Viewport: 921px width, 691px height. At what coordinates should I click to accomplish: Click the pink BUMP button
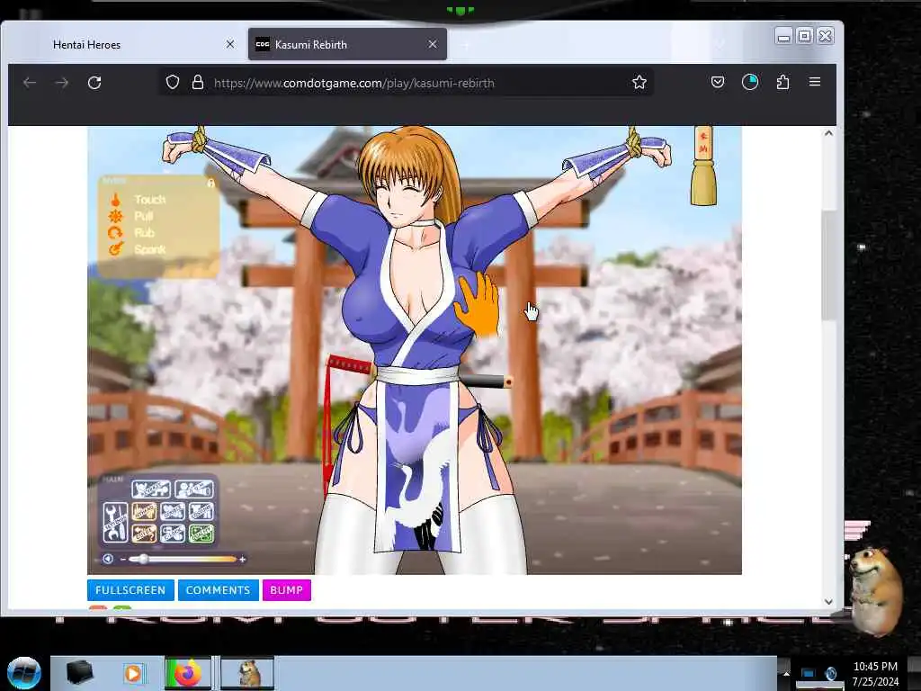(x=287, y=590)
